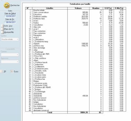Click the % €/Tot column header
131x121 pixels.
click(x=108, y=8)
